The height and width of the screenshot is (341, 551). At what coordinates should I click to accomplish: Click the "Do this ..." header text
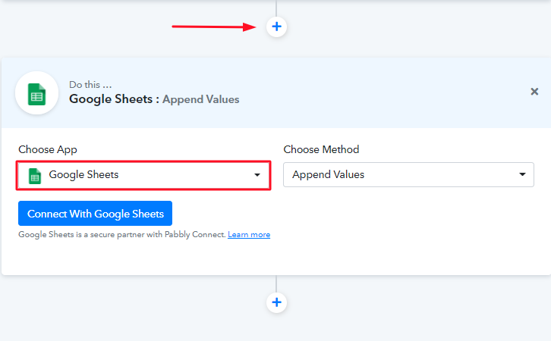(x=91, y=85)
